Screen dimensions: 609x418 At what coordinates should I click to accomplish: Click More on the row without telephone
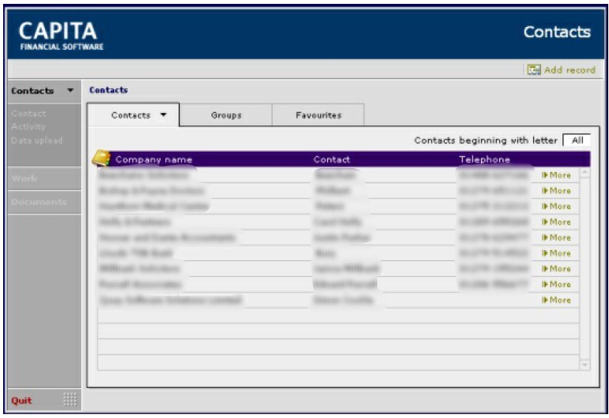(556, 300)
